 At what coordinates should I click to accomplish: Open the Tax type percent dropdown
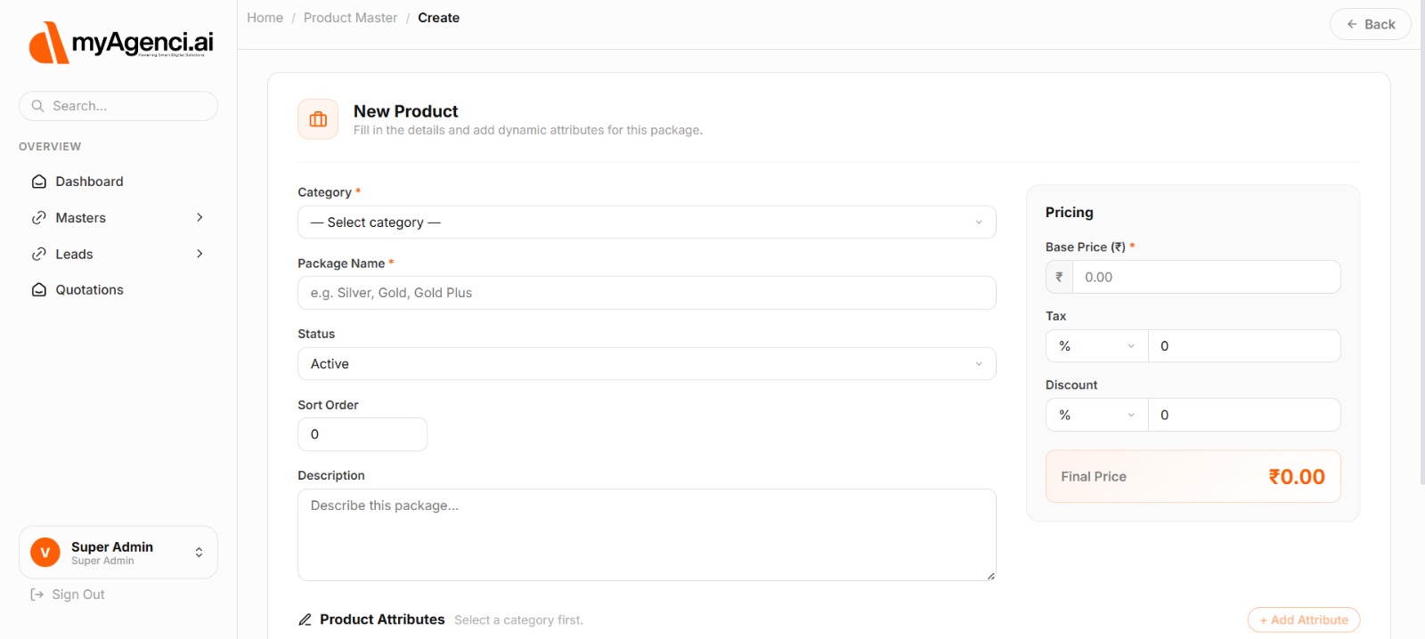tap(1096, 346)
